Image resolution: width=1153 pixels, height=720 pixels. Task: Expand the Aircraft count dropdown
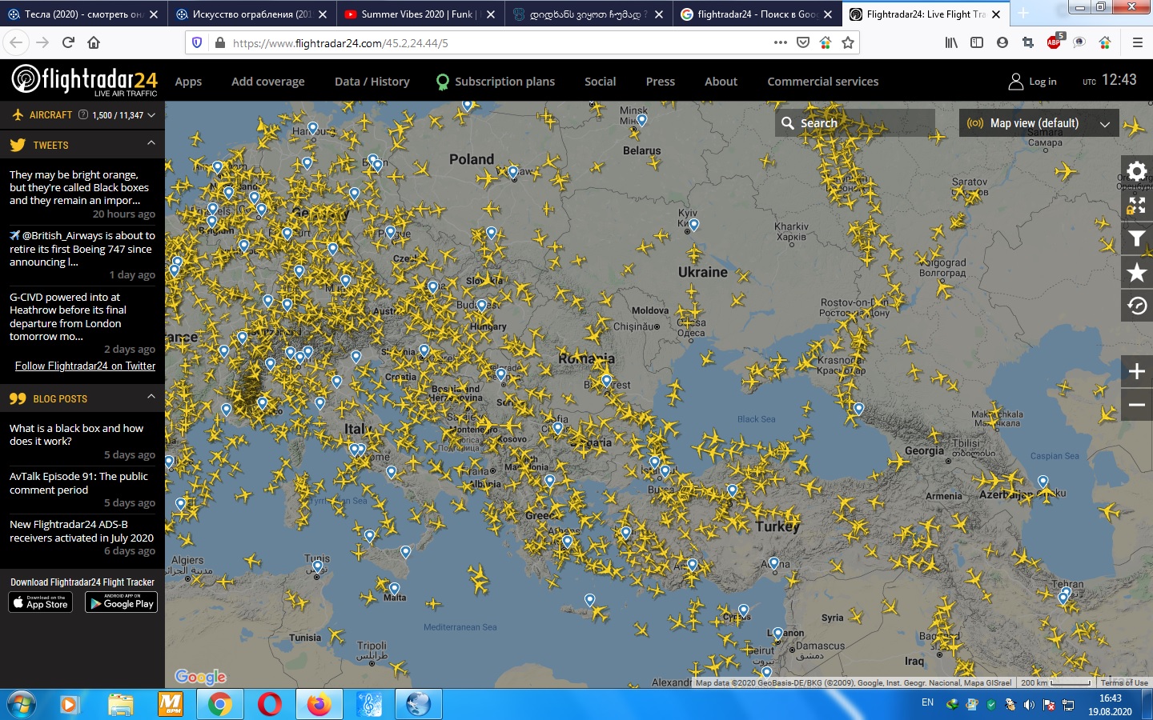(x=151, y=115)
